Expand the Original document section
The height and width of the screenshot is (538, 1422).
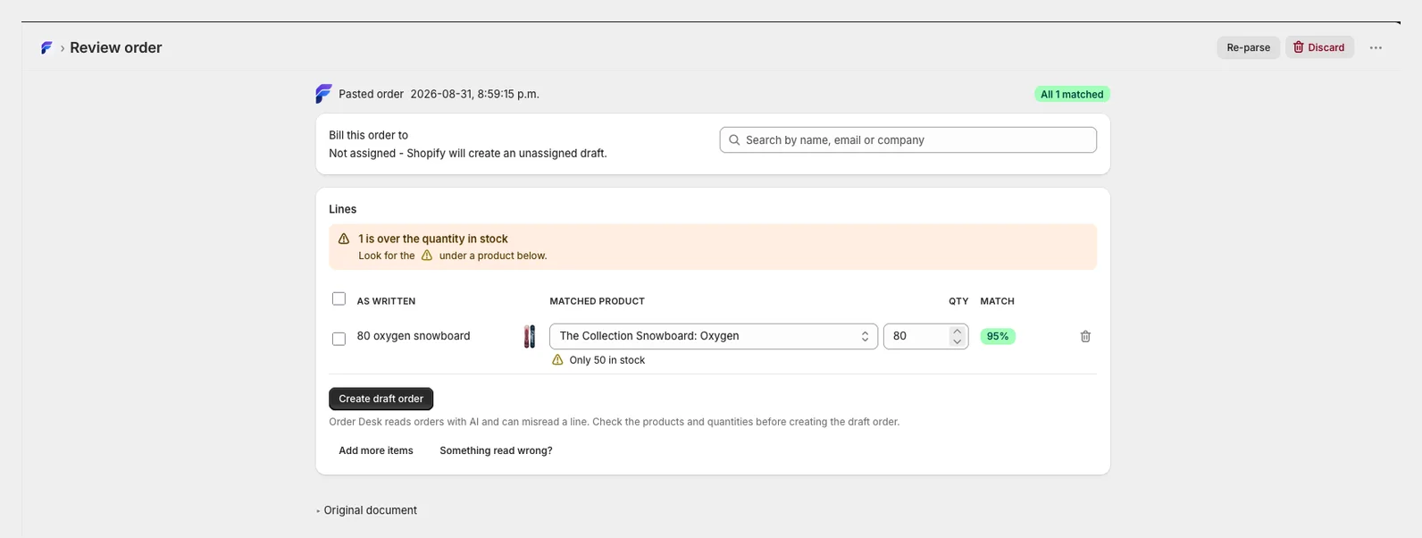[366, 510]
